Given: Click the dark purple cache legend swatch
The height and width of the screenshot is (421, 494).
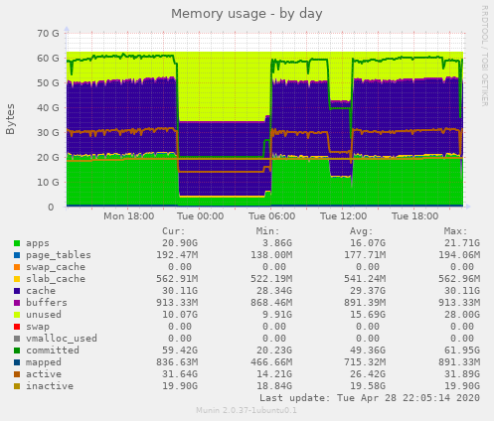Looking at the screenshot, I should coord(17,291).
